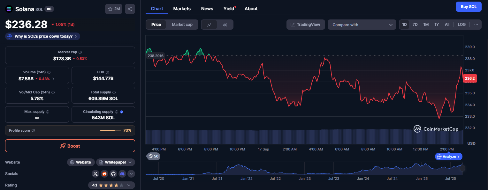The width and height of the screenshot is (488, 190).
Task: Select the Market cap toggle
Action: click(182, 25)
